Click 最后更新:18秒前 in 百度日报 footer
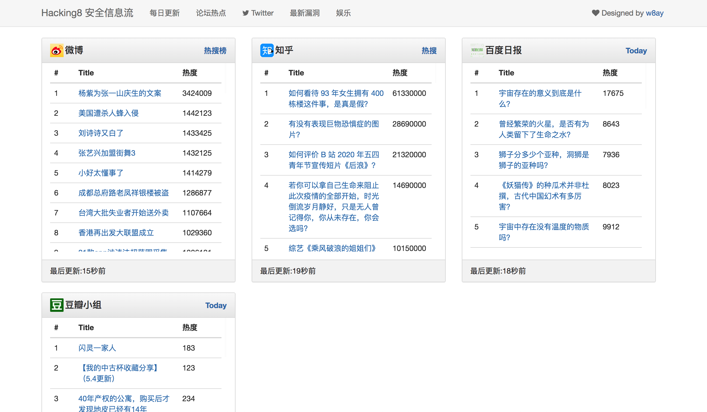This screenshot has width=707, height=412. coord(498,271)
